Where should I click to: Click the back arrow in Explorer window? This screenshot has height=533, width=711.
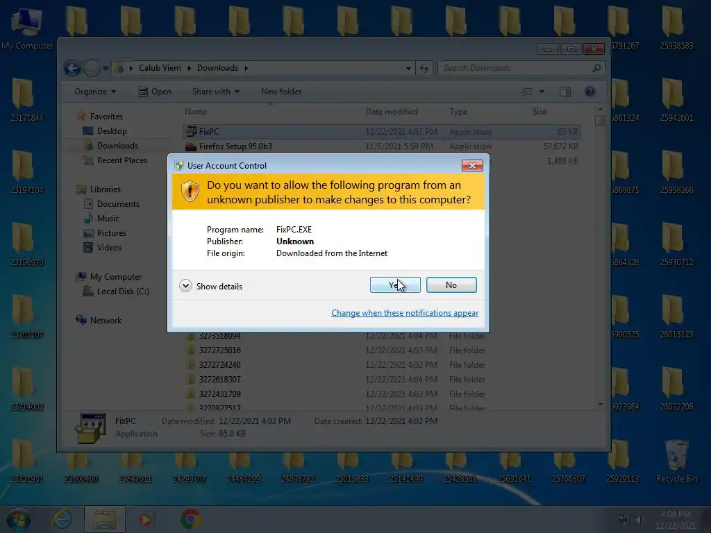pos(72,69)
